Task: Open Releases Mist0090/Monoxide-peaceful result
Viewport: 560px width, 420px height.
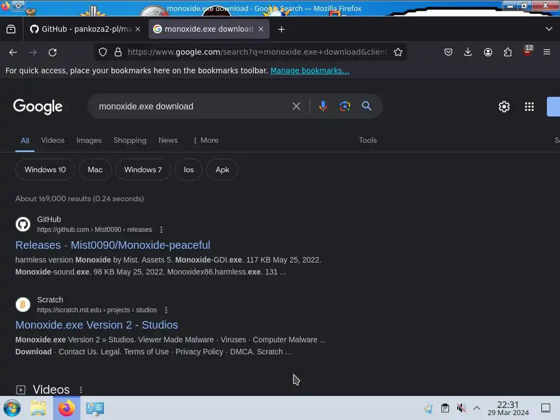Action: [x=113, y=245]
